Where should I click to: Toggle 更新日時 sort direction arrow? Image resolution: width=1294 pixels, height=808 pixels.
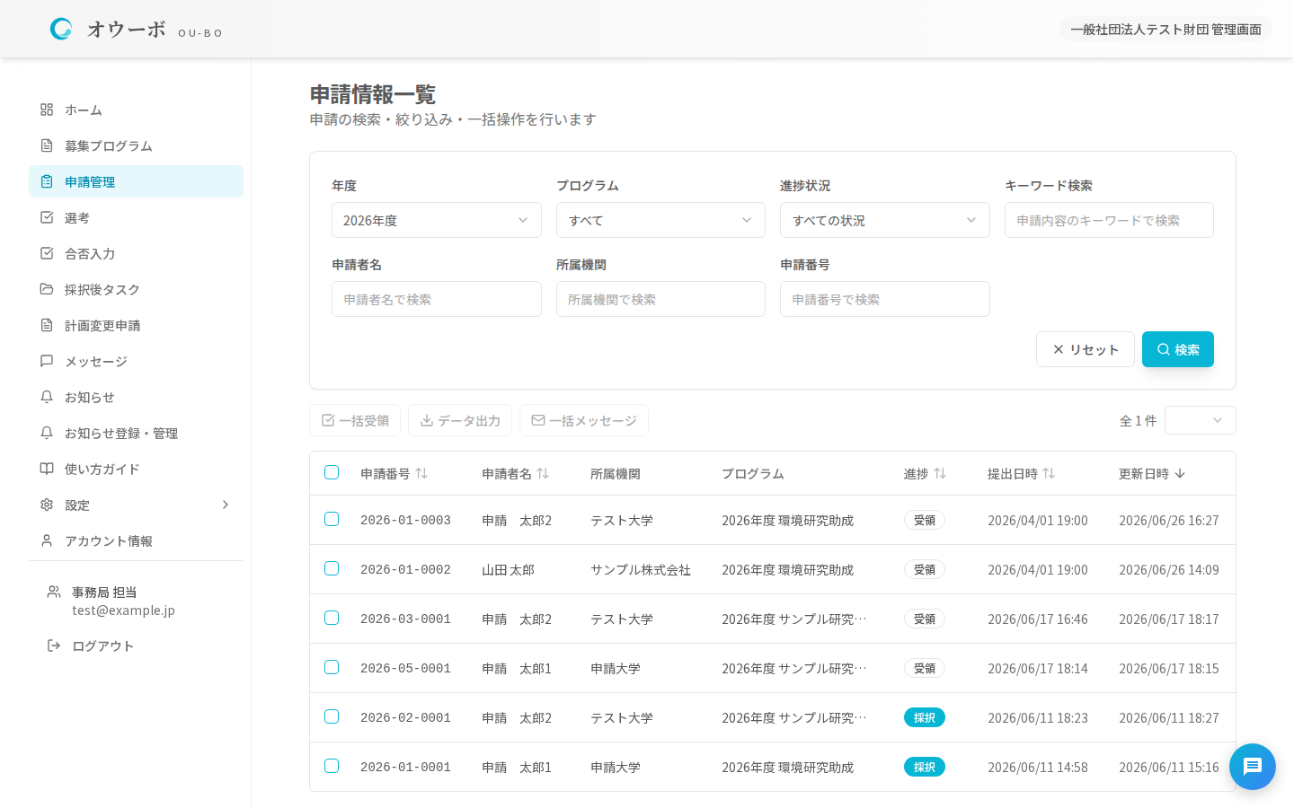[1180, 473]
